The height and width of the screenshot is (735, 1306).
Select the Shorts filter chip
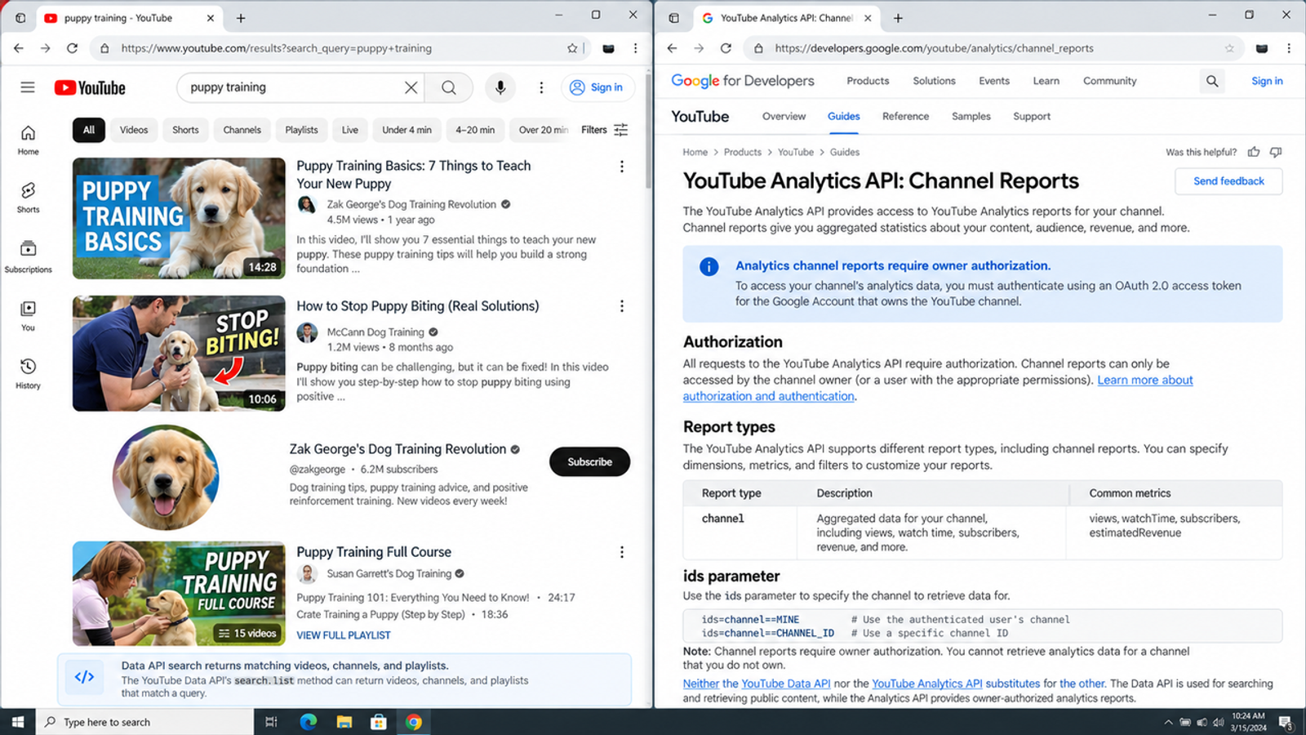[185, 130]
